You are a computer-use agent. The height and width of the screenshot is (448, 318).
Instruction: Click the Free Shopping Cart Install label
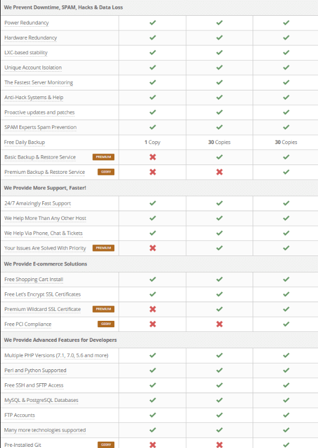coord(34,279)
